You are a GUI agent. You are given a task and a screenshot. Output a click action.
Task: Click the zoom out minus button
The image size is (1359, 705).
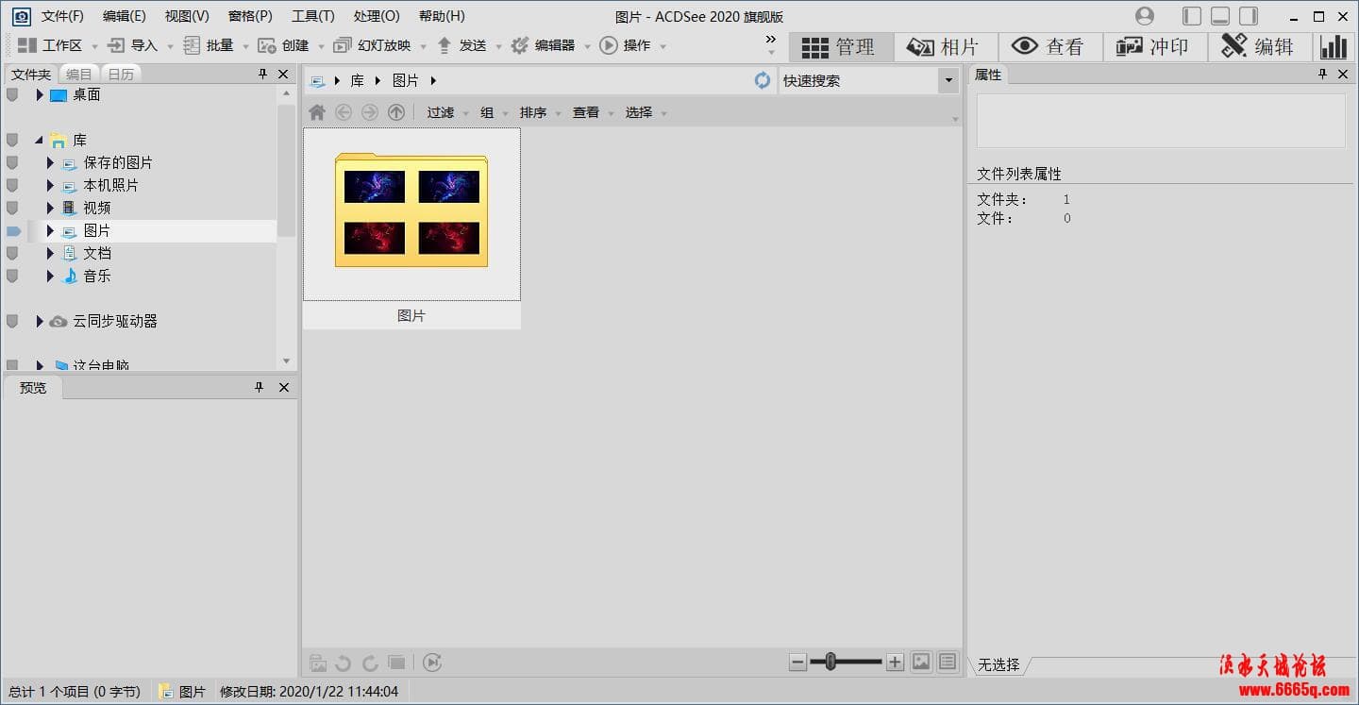tap(798, 662)
